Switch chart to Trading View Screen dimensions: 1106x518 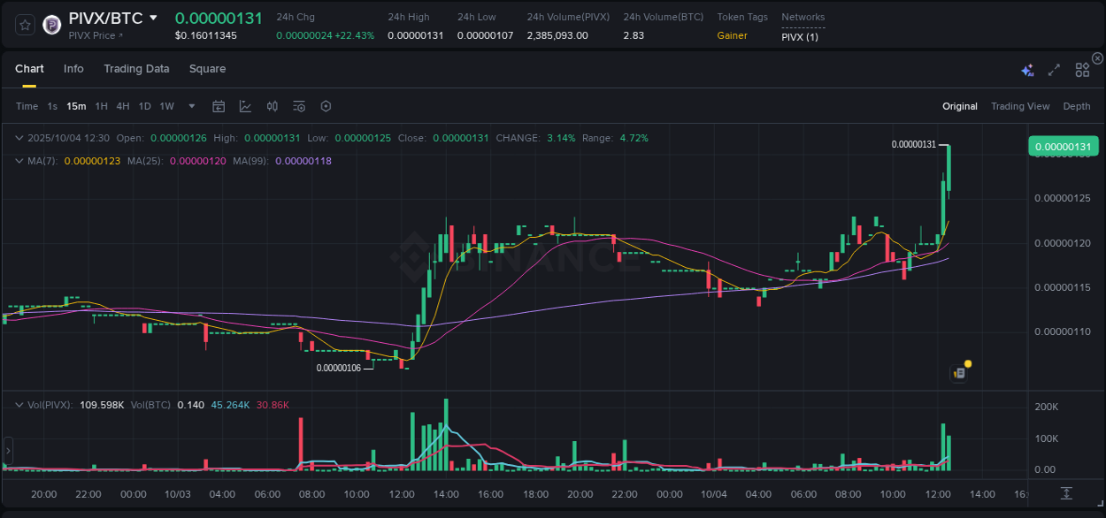1020,105
